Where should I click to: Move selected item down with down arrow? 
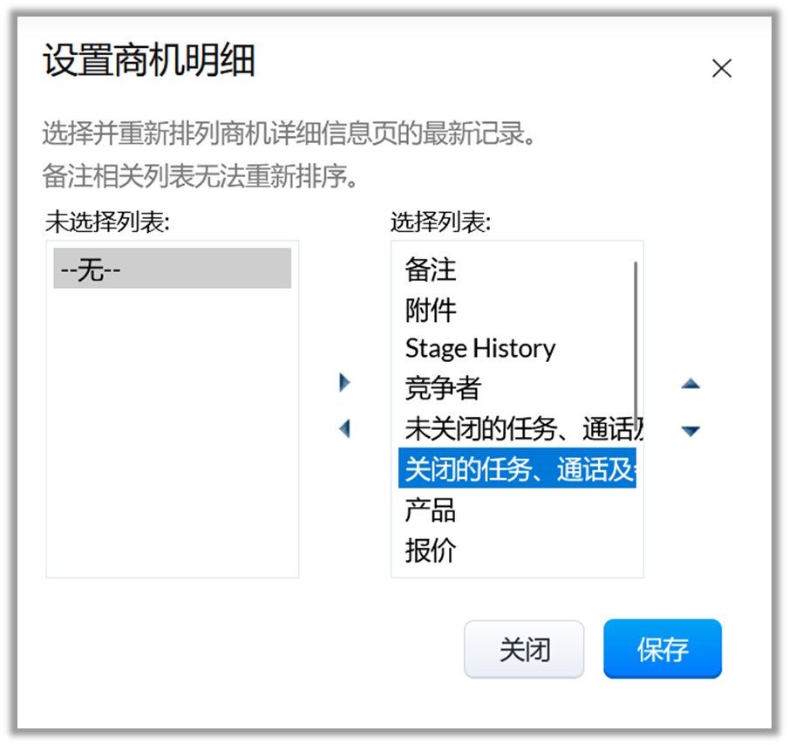690,430
